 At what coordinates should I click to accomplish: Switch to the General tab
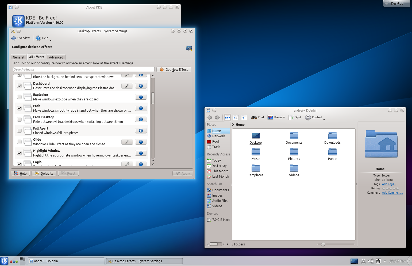(x=18, y=57)
